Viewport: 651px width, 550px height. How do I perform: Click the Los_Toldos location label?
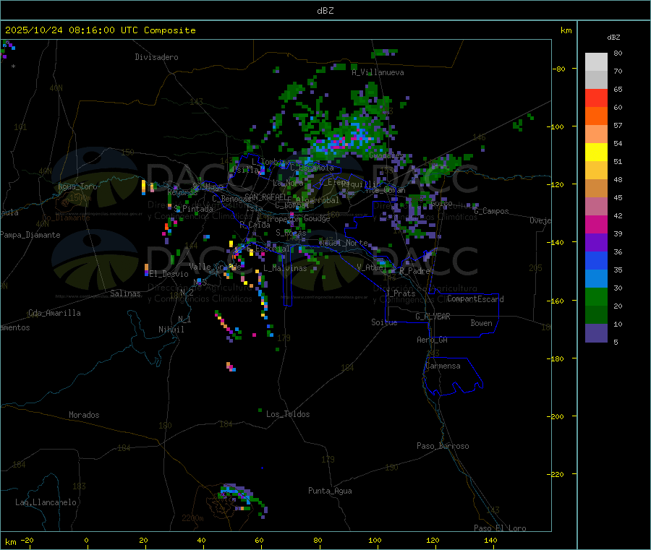288,414
